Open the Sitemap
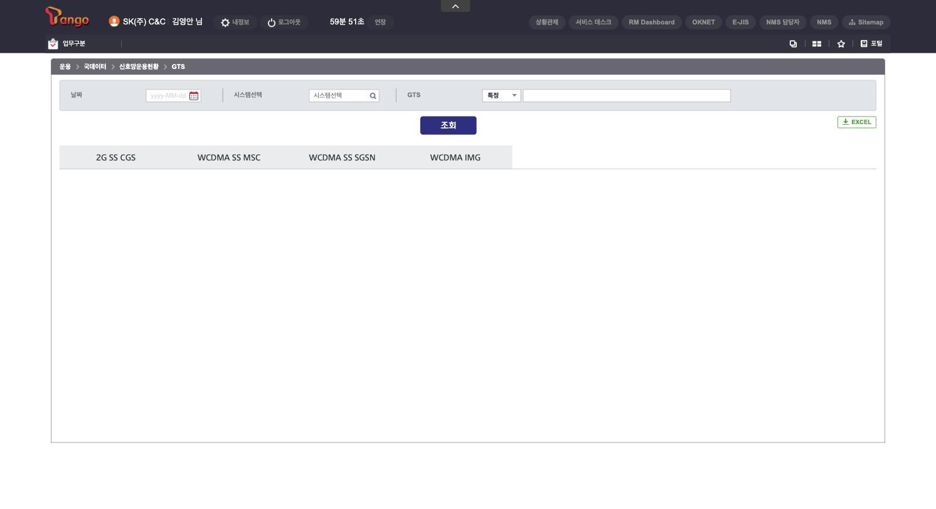936x509 pixels. click(866, 22)
